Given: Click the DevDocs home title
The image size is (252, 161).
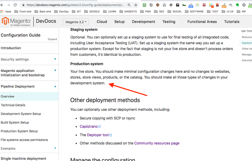Looking at the screenshot, I should pos(46,21).
